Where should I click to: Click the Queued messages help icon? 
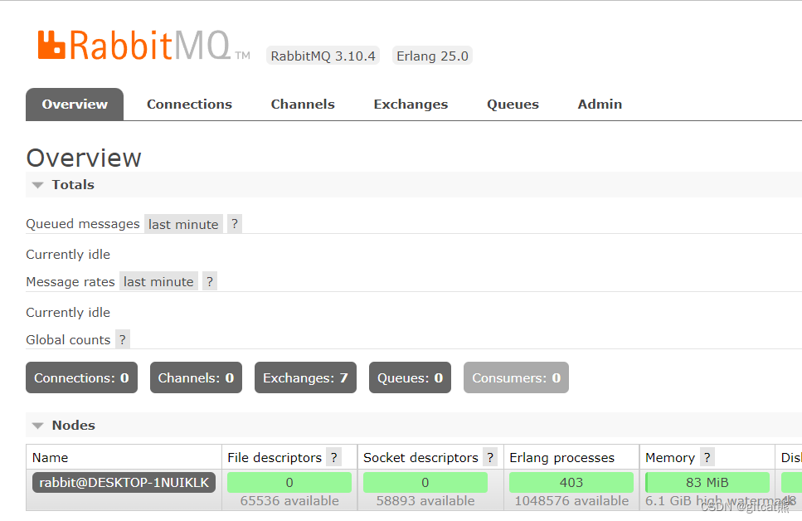234,223
